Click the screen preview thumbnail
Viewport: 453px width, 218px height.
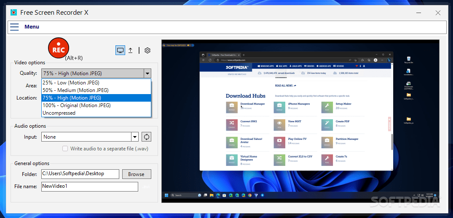coord(300,121)
